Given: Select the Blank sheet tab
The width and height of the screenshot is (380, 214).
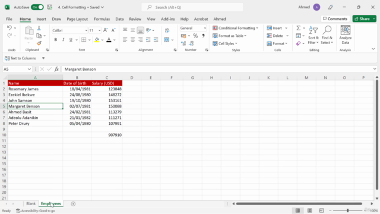Looking at the screenshot, I should tap(31, 203).
